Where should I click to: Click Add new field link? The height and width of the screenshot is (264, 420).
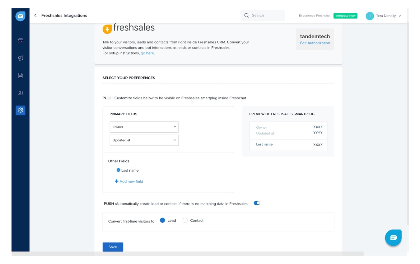point(129,181)
